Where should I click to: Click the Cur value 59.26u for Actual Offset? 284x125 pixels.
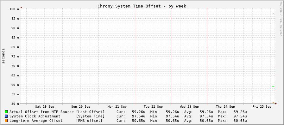pos(139,112)
